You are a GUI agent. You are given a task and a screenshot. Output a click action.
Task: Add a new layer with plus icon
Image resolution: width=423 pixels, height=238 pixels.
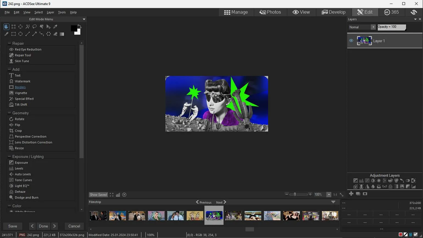351,194
